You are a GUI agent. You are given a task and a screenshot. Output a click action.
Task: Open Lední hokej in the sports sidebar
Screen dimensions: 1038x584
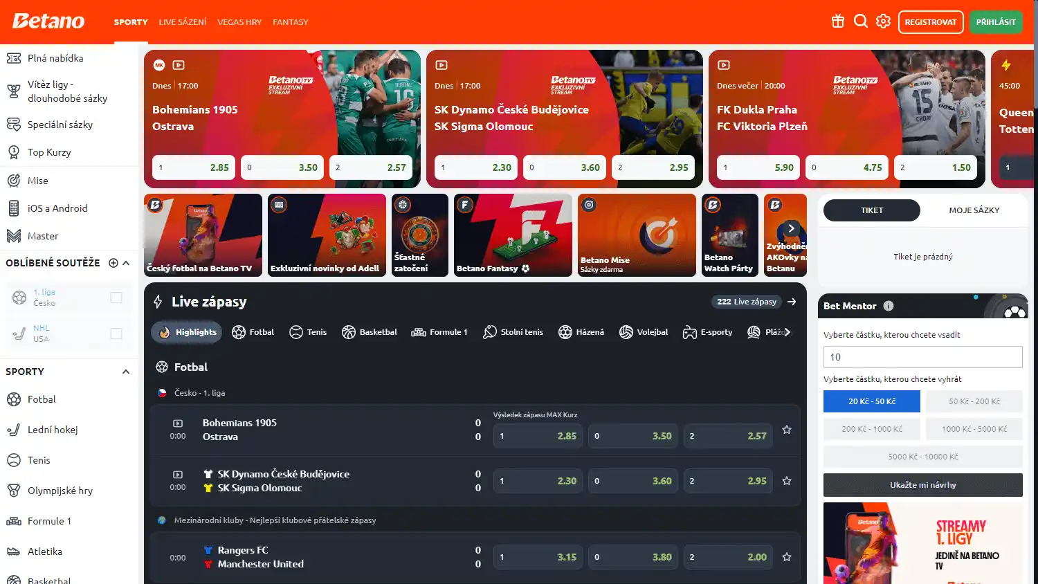tap(69, 430)
